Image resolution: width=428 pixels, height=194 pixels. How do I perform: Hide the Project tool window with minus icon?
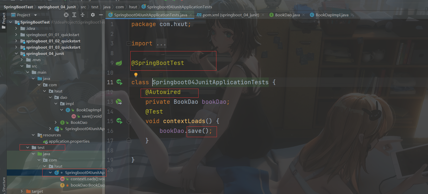[x=101, y=15]
